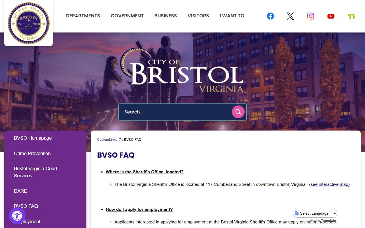
Task: Open the 'see interactive map' link
Action: click(x=329, y=184)
